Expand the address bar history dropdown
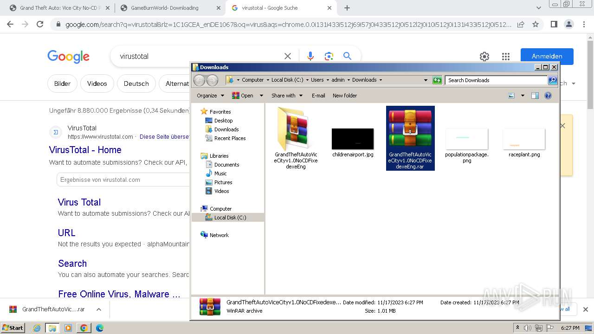The height and width of the screenshot is (334, 594). (x=426, y=80)
